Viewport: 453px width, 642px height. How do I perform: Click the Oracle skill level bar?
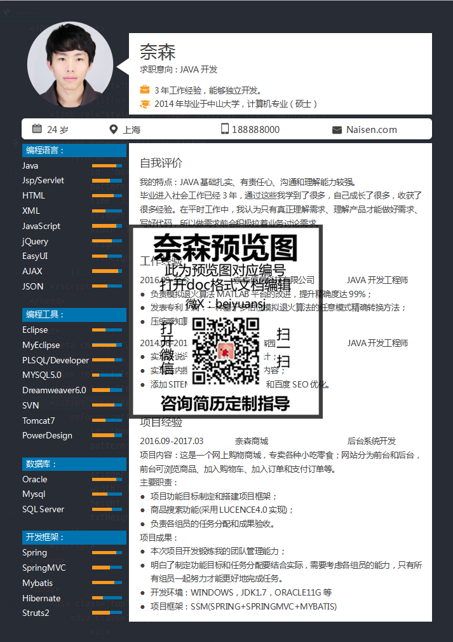coord(107,480)
